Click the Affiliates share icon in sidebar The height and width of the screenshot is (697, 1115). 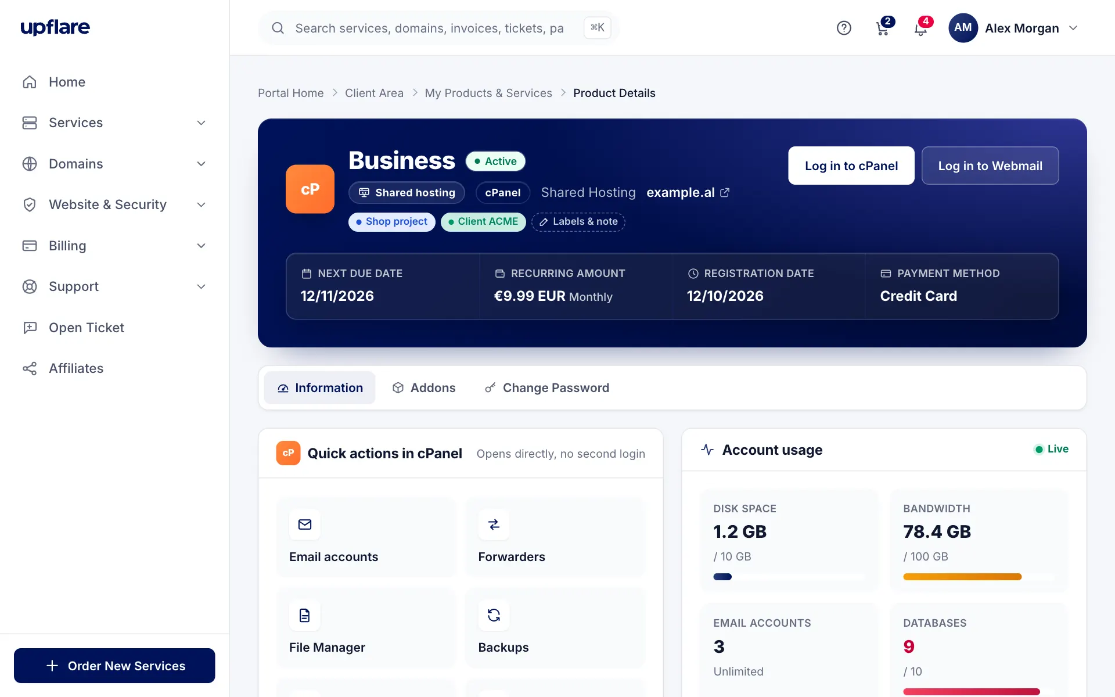click(x=30, y=368)
